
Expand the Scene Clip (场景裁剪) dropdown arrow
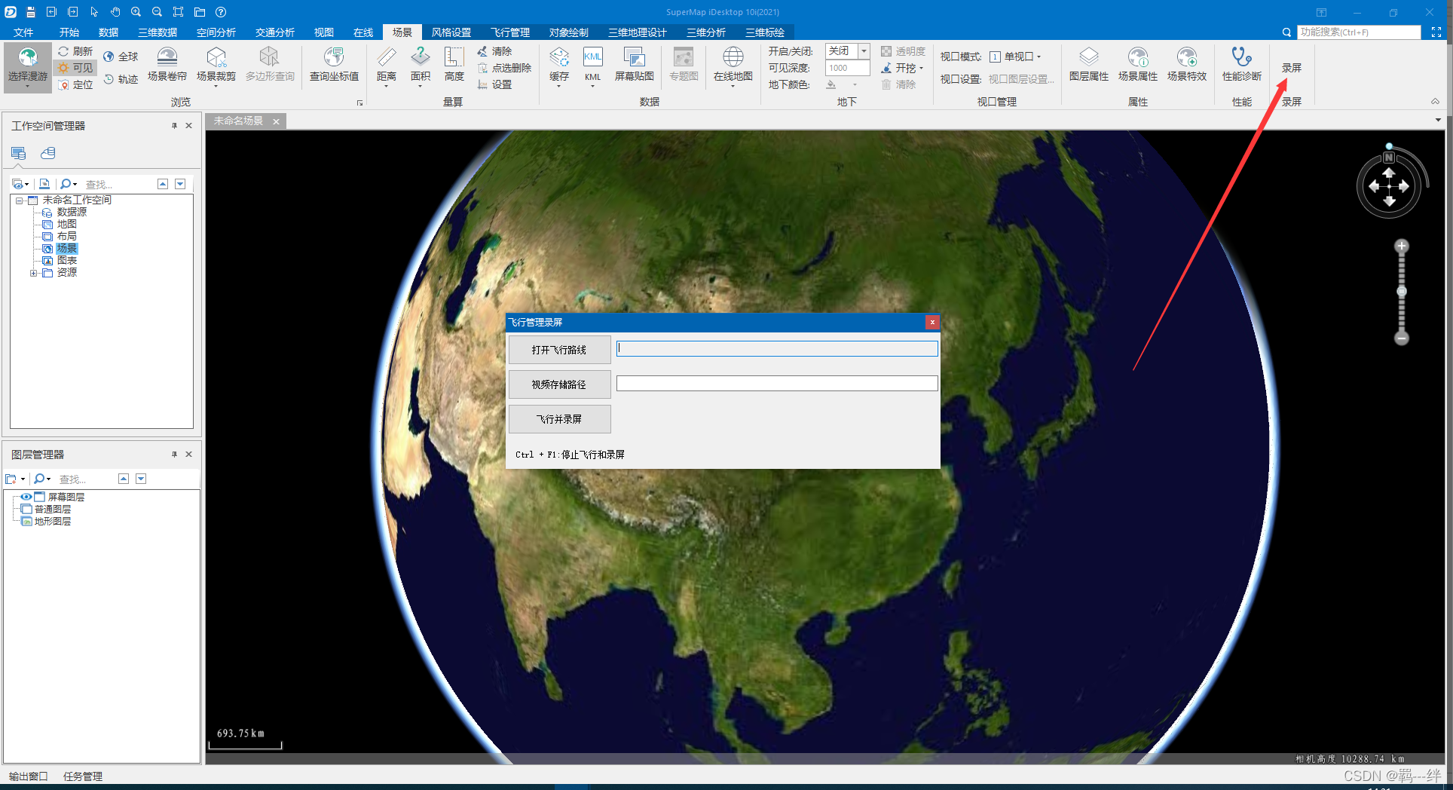[216, 87]
